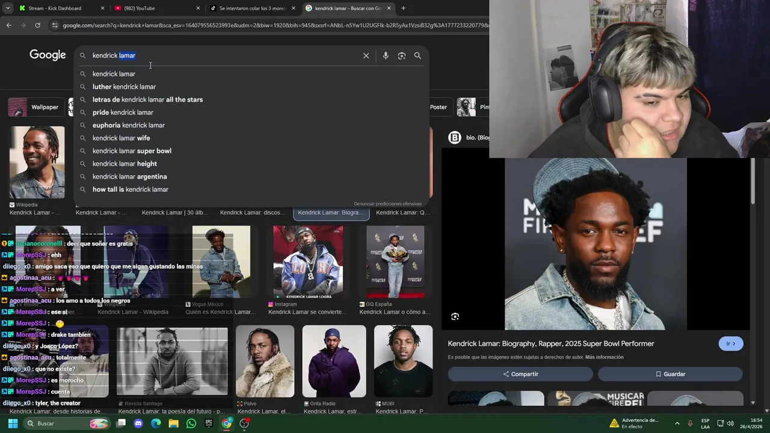Open the Wikipedia Kendrick Lamar smiling thumbnail
The width and height of the screenshot is (770, 433).
click(x=37, y=162)
